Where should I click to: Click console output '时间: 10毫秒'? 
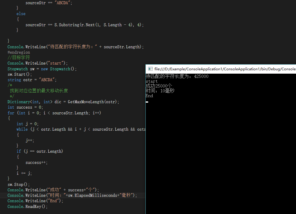pos(160,91)
